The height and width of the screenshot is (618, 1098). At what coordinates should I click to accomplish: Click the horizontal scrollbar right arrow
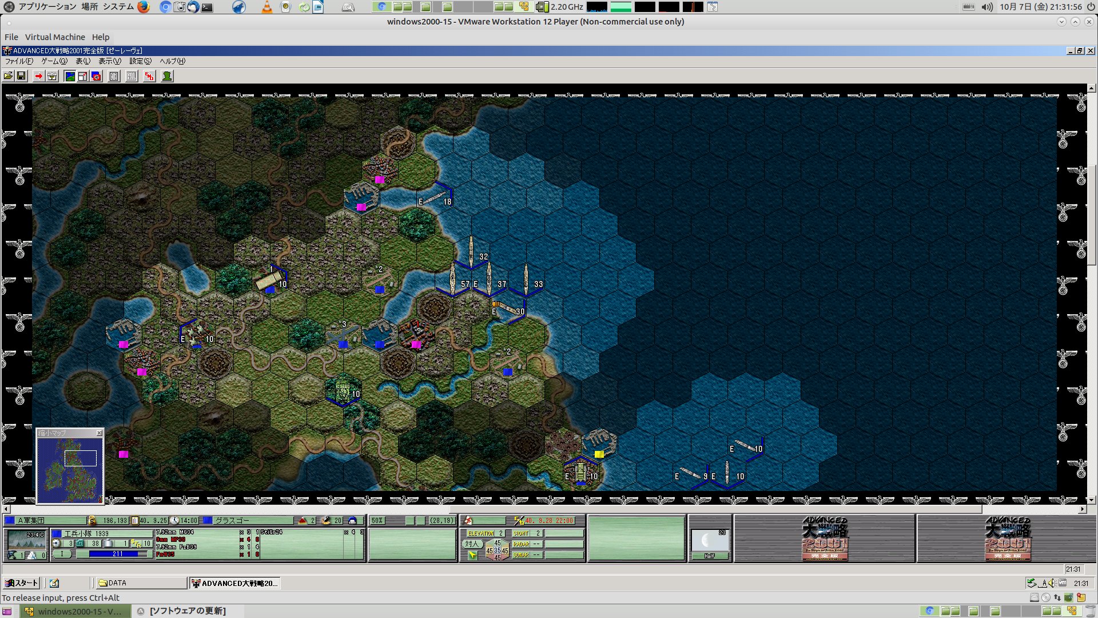point(1082,509)
